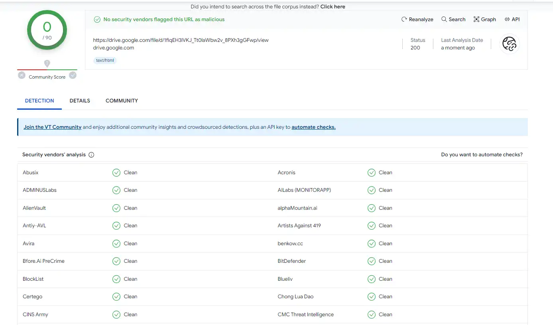553x325 pixels.
Task: Click the analyzed Google Drive URL text
Action: pos(181,40)
